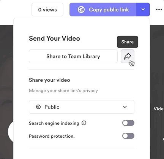
Task: Click the Search engine indexing label
Action: coord(54,123)
